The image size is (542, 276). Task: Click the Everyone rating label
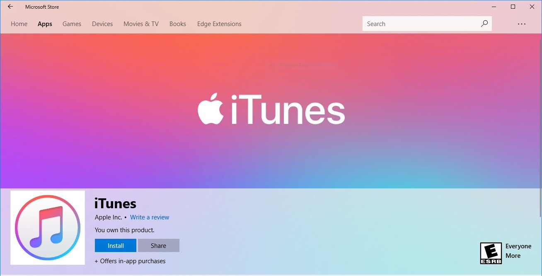point(518,246)
